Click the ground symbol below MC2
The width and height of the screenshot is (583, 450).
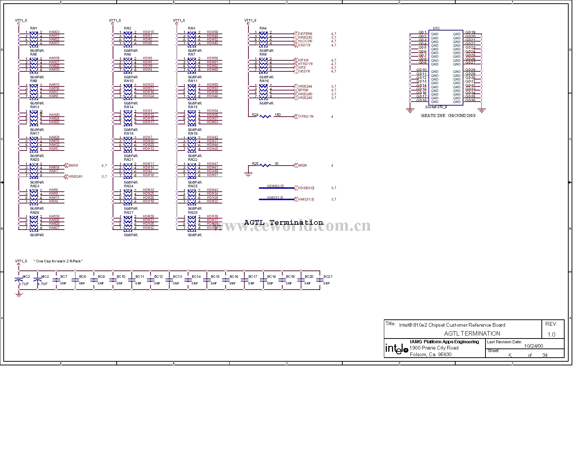tap(18, 294)
